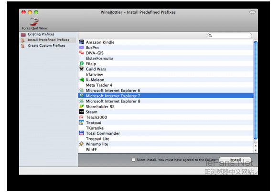
Task: Select the K-Meleon text label
Action: point(95,80)
